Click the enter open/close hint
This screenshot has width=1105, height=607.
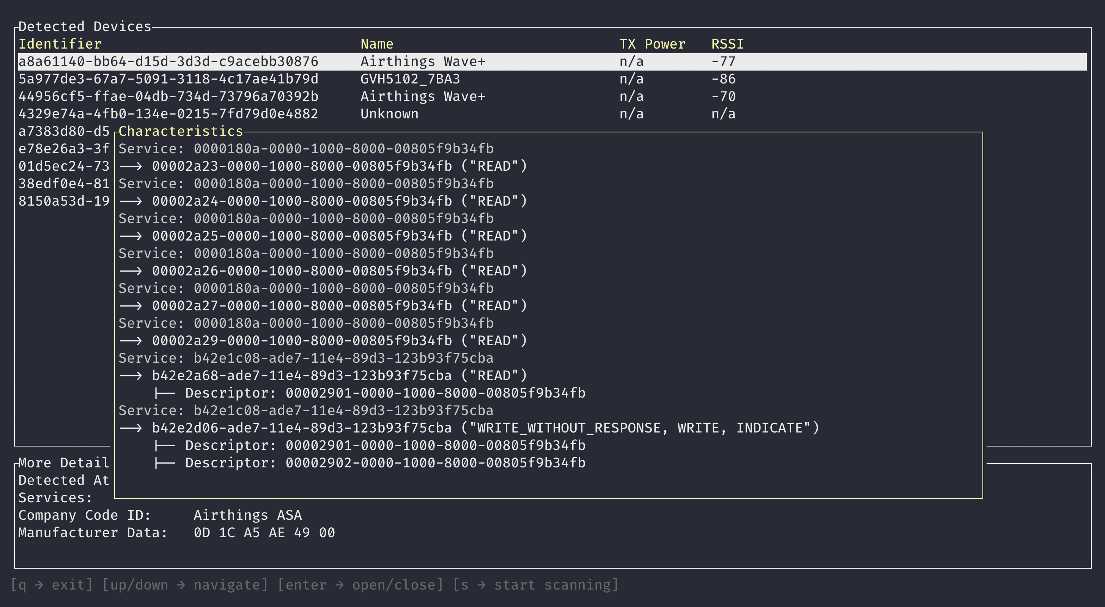point(360,585)
